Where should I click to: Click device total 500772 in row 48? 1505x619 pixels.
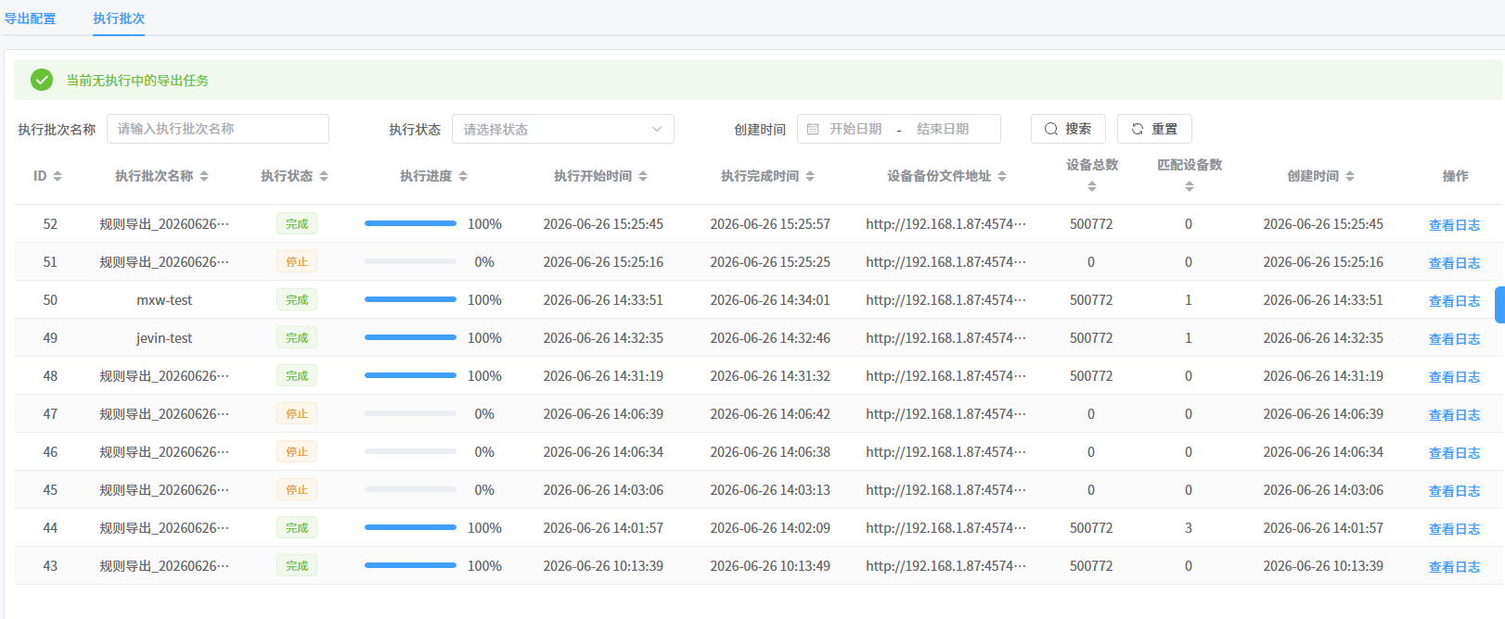(x=1091, y=376)
